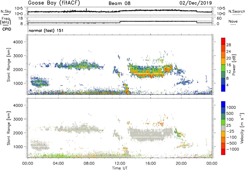Click the "20:00" time axis label
This screenshot has height=170, width=245.
[181, 164]
